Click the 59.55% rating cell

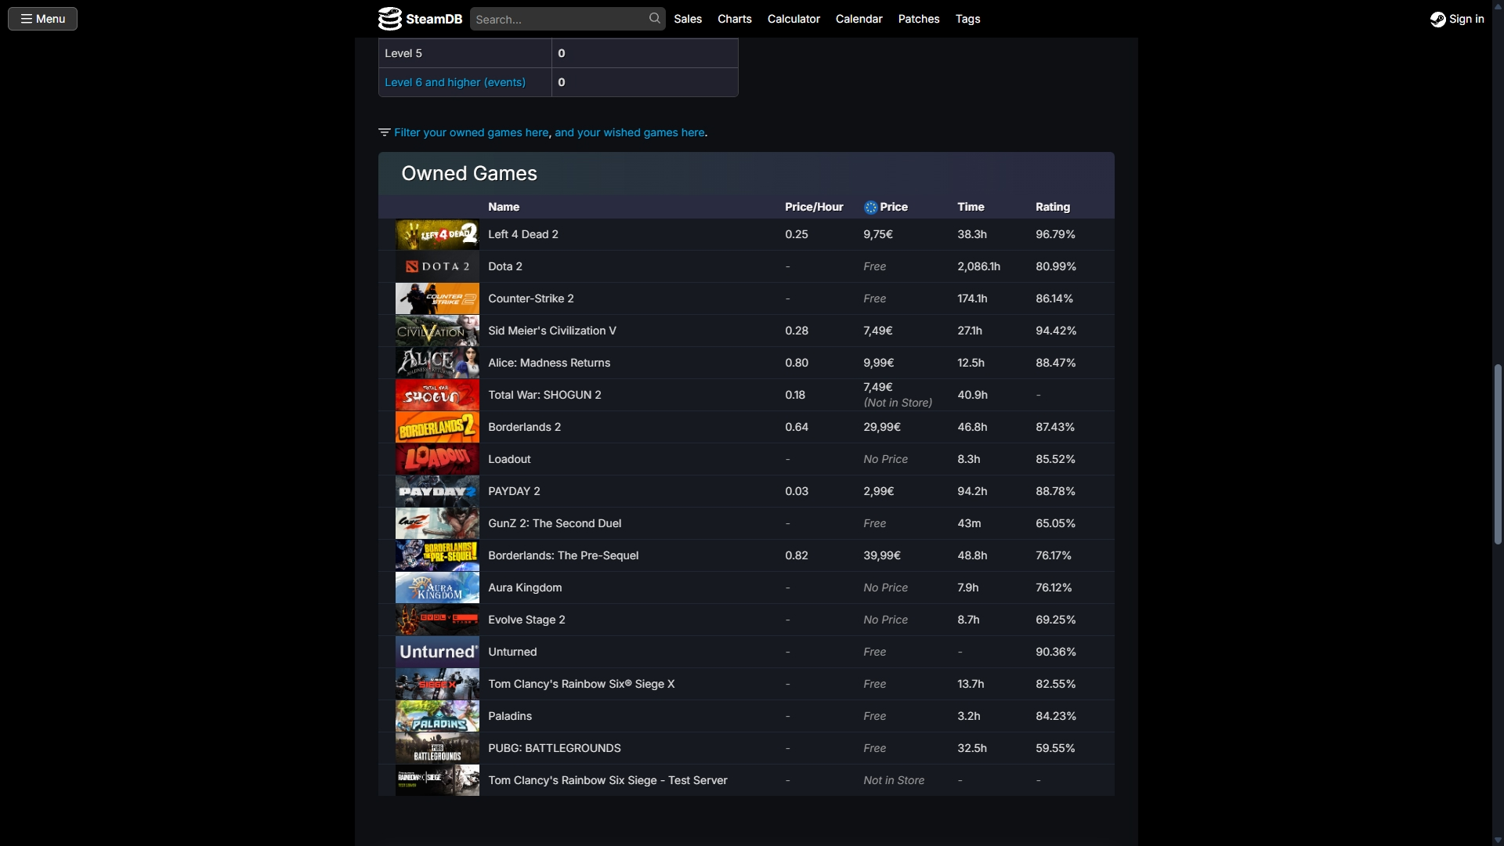[1055, 748]
